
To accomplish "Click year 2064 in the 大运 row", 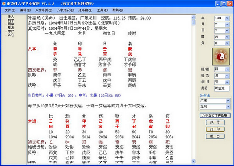I will [170, 137].
